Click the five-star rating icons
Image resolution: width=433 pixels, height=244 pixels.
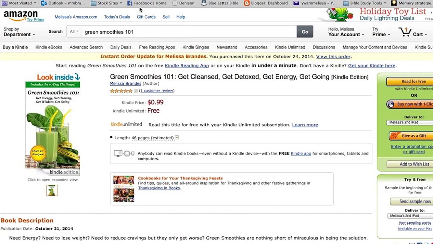[x=121, y=91]
